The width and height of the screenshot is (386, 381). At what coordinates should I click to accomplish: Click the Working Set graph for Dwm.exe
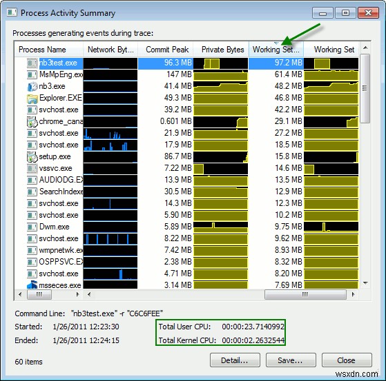331,227
